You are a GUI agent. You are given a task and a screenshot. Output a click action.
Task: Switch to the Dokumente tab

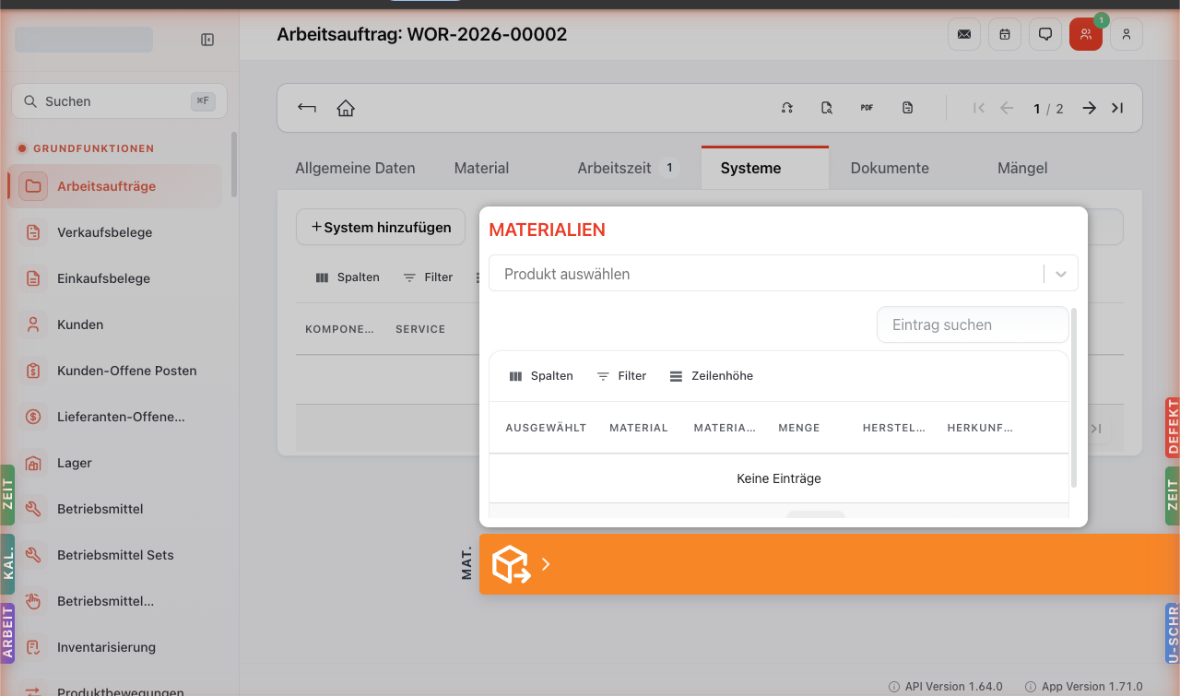pos(890,168)
